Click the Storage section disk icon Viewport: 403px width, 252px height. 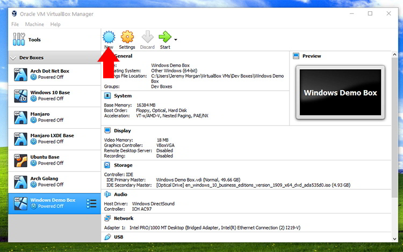coord(107,165)
